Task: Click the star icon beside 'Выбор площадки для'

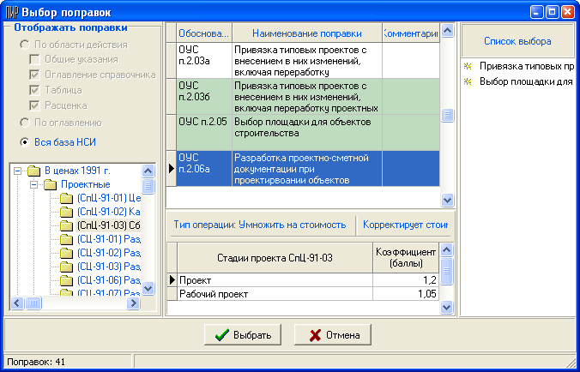Action: [x=467, y=81]
